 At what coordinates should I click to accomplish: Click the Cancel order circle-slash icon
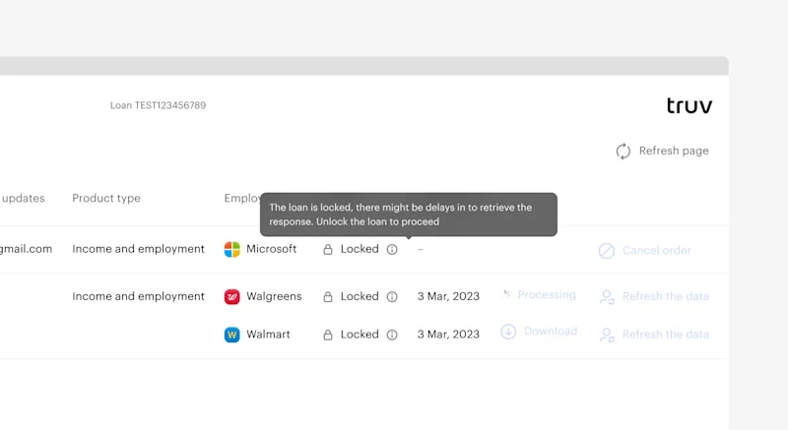click(607, 251)
